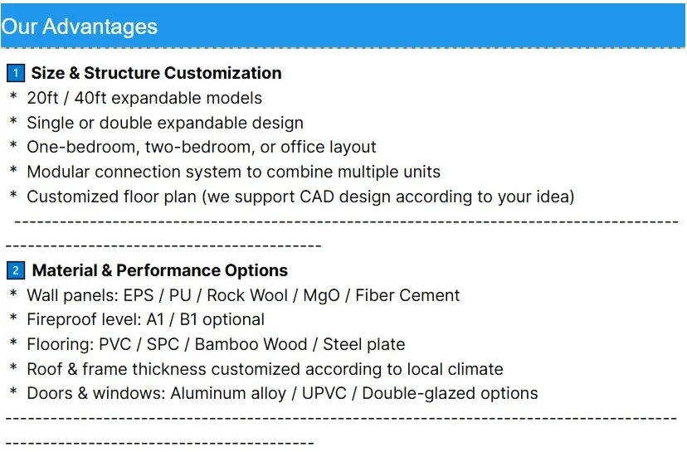
Task: Click the "Material & Performance Options" heading
Action: tap(160, 270)
